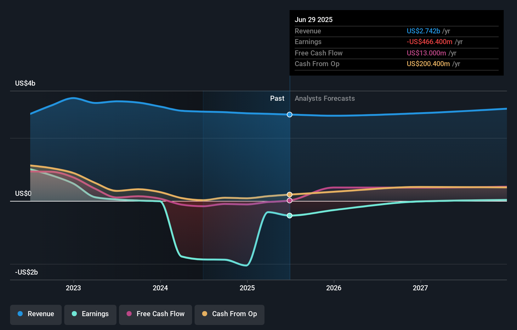Click the Free Cash Flow label in tooltip
Image resolution: width=517 pixels, height=330 pixels.
319,53
